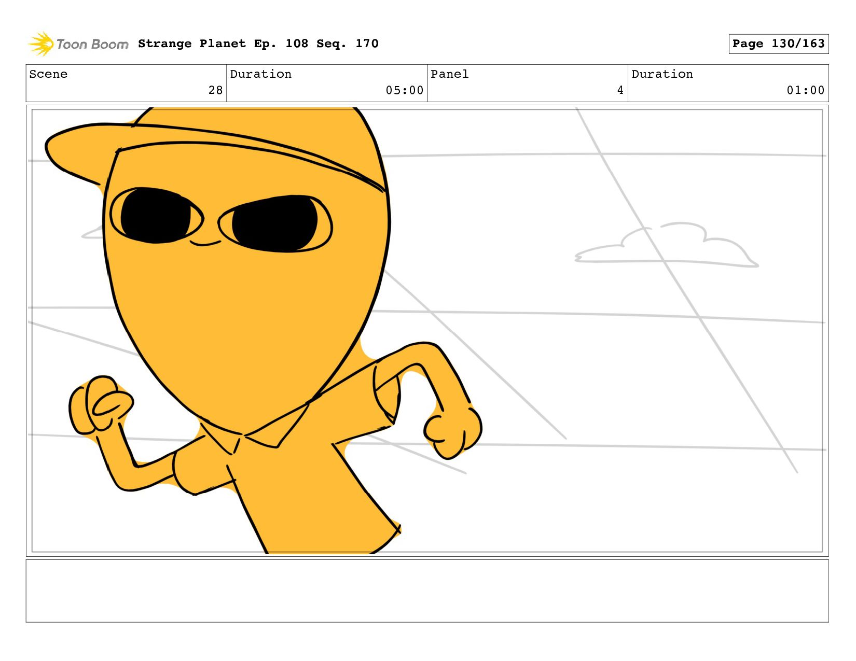Viewport: 856px width, 661px height.
Task: Click the "Panel" header label
Action: (x=449, y=74)
